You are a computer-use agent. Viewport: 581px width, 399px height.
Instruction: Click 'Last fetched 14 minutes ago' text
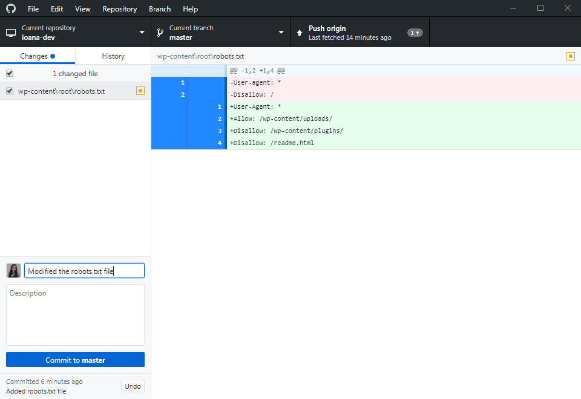350,37
